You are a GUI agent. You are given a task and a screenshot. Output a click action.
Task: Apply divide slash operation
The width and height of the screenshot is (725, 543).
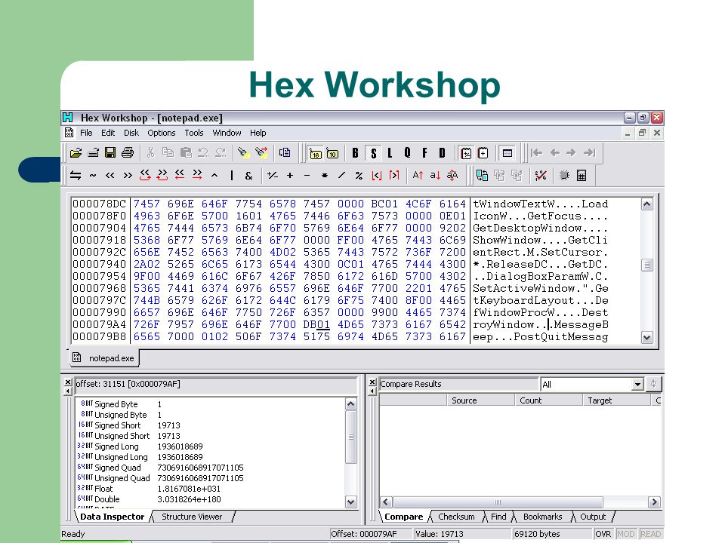coord(341,176)
